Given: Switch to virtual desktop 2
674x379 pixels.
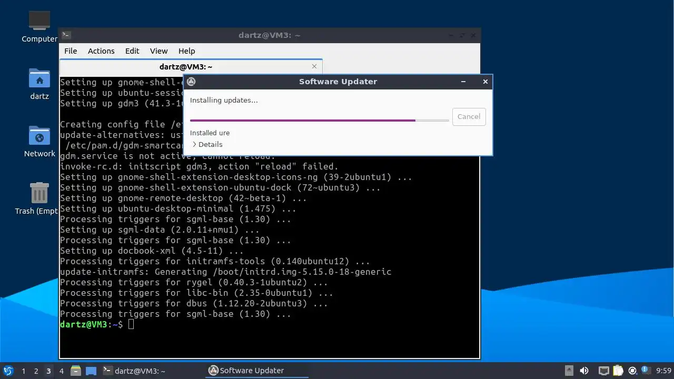Looking at the screenshot, I should click(36, 371).
